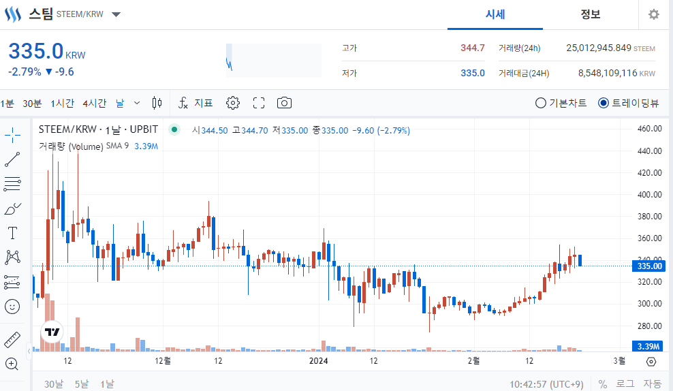Screen dimensions: 673x391
Task: Set chart range to 30날
Action: click(x=54, y=384)
